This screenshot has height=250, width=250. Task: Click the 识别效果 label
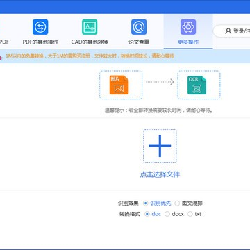pyautogui.click(x=128, y=203)
